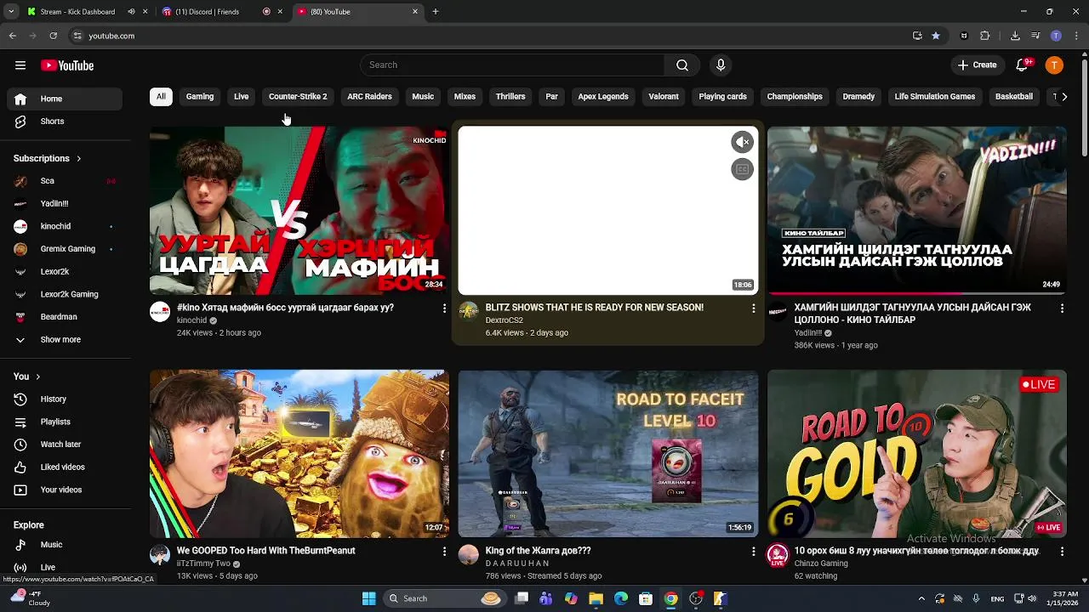Click the kinochid channel avatar under video

(x=160, y=311)
